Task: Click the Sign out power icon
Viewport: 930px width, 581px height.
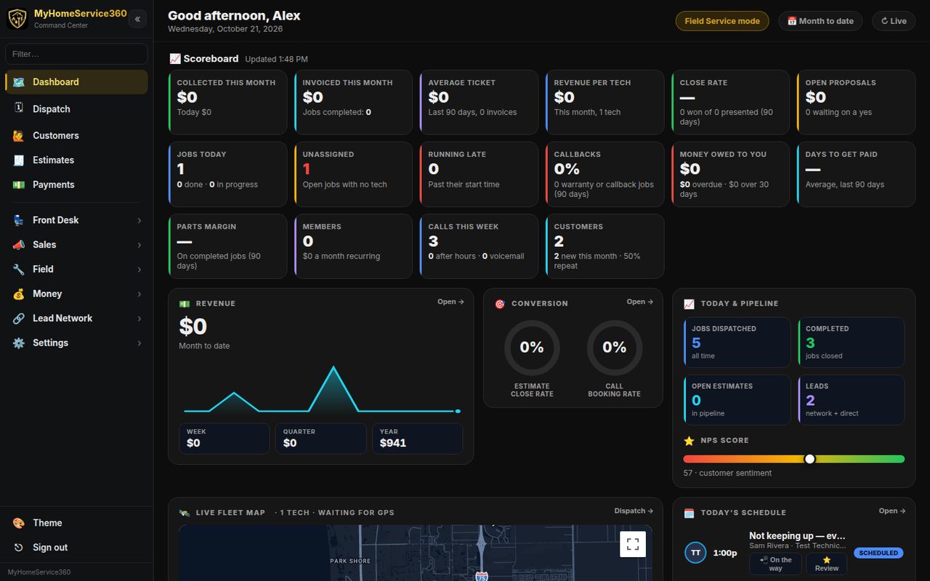Action: [x=19, y=548]
